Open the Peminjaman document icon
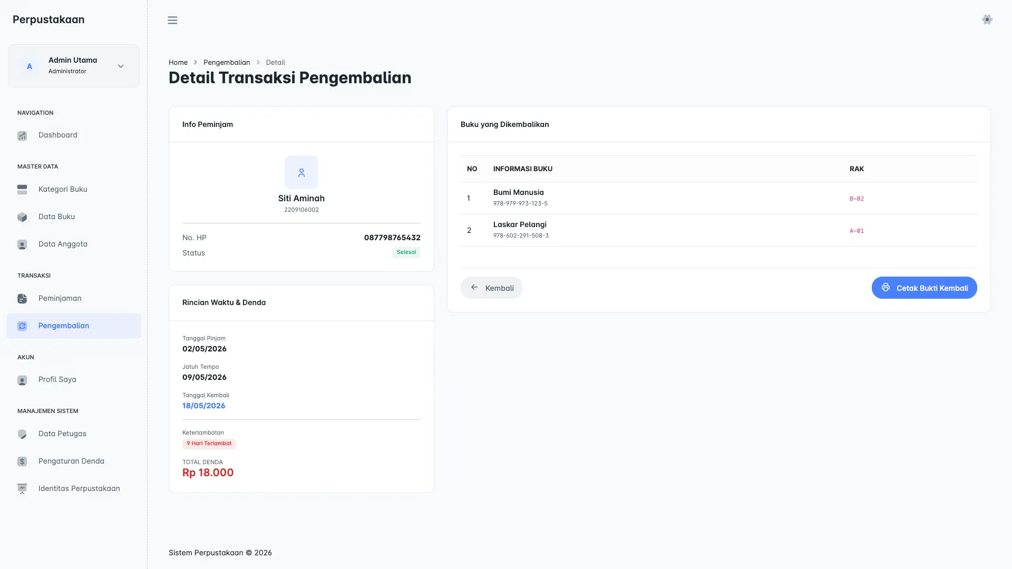The width and height of the screenshot is (1012, 569). pyautogui.click(x=22, y=299)
